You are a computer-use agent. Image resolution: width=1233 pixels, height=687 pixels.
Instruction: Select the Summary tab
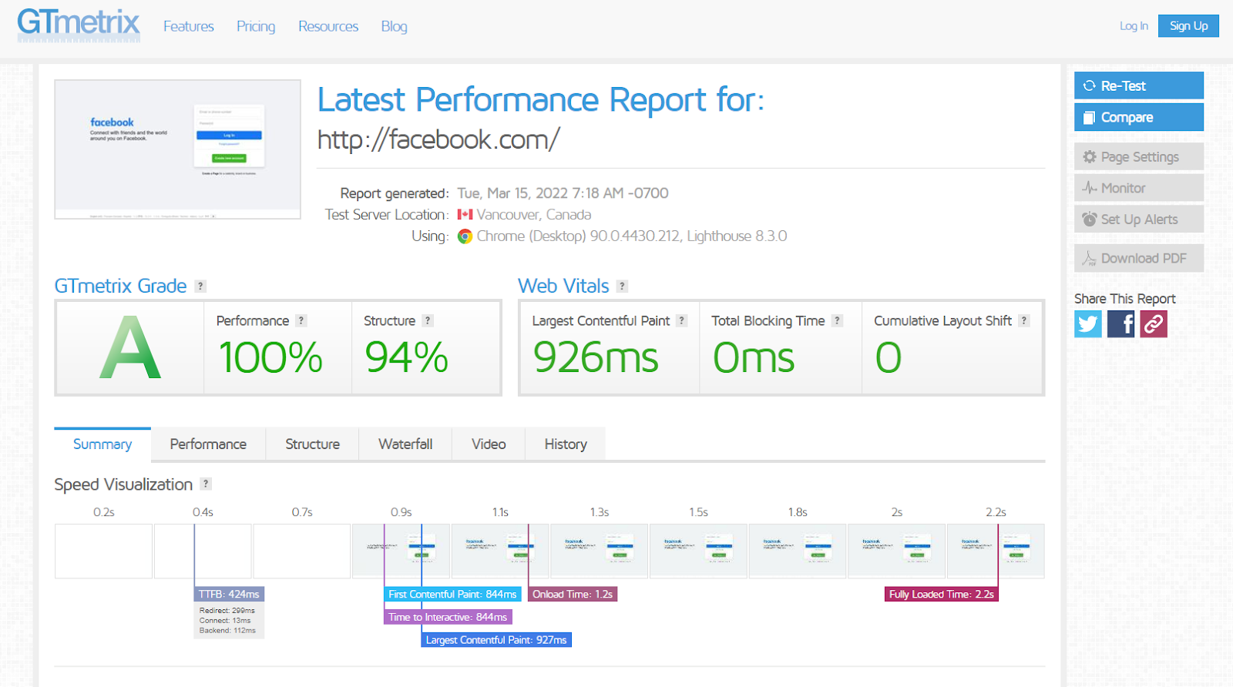[x=102, y=444]
